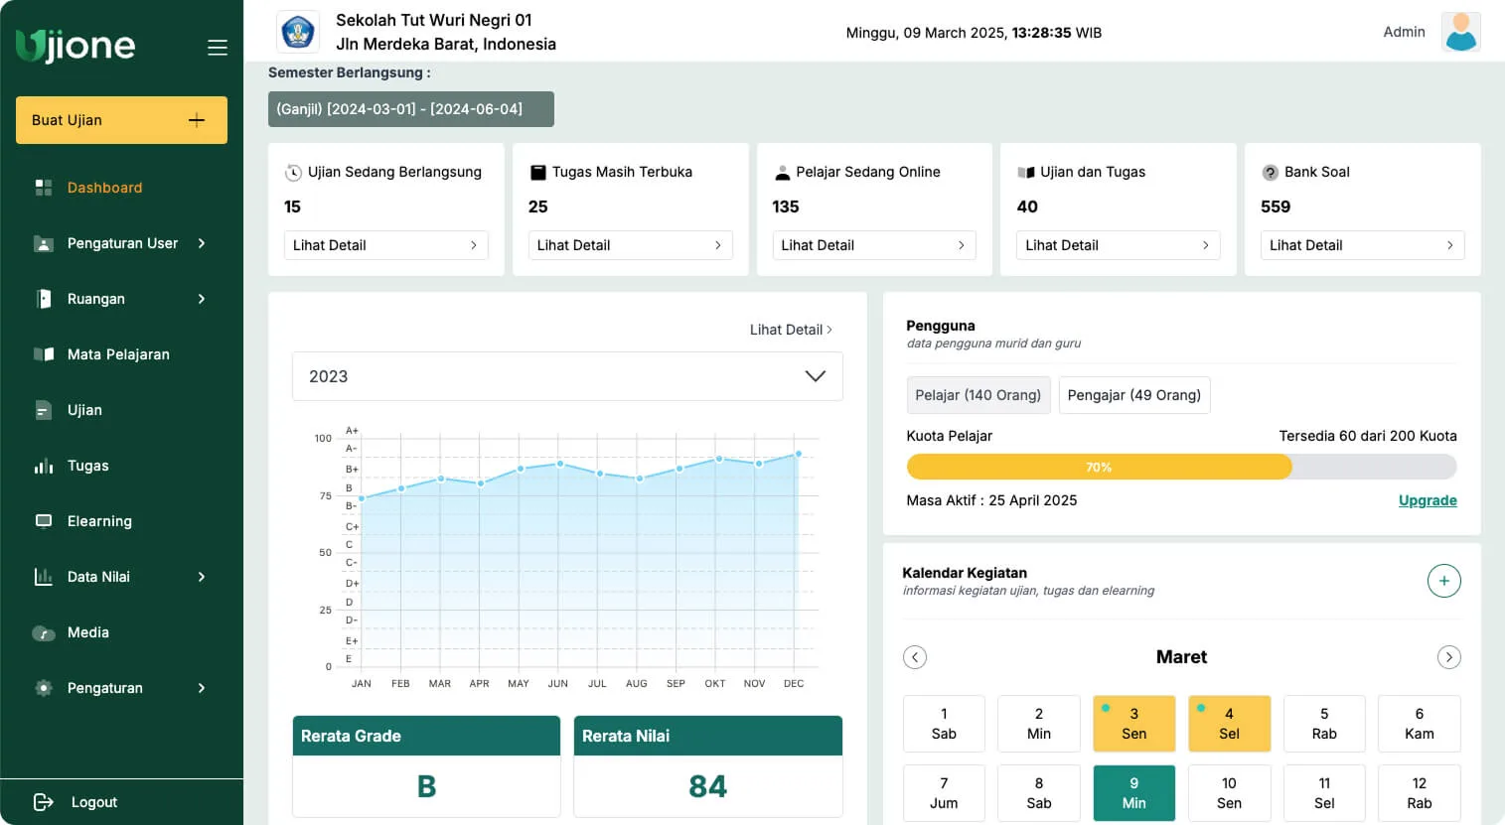Open the Admin profile avatar
1505x825 pixels.
(x=1460, y=32)
